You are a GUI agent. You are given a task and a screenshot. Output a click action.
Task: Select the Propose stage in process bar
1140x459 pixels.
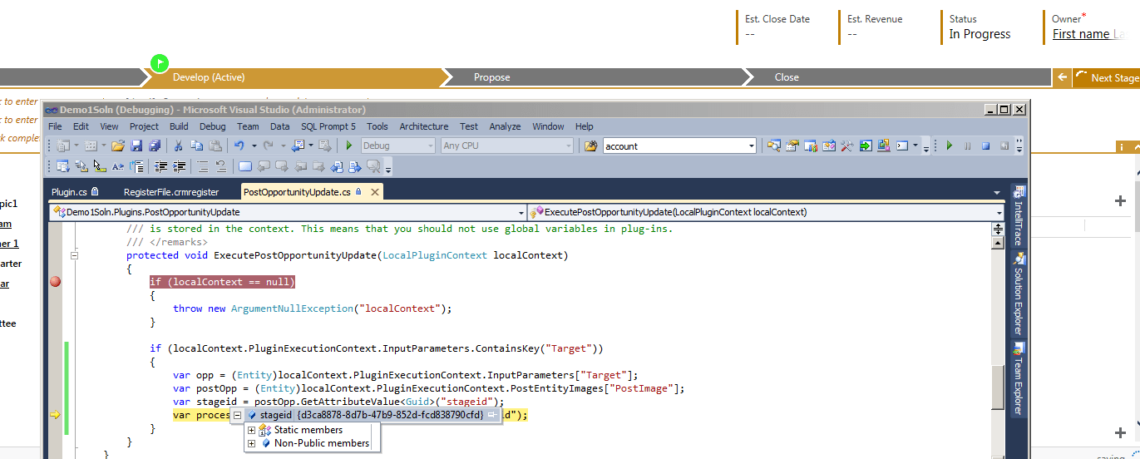pyautogui.click(x=491, y=77)
